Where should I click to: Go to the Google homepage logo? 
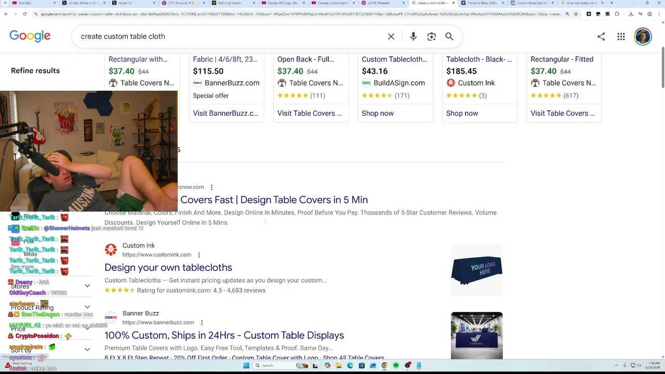click(30, 36)
